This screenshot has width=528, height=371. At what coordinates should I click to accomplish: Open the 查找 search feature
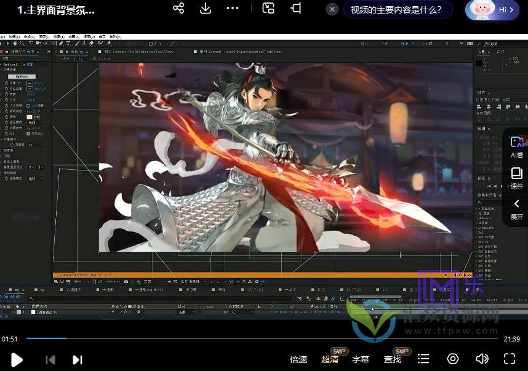[x=392, y=359]
